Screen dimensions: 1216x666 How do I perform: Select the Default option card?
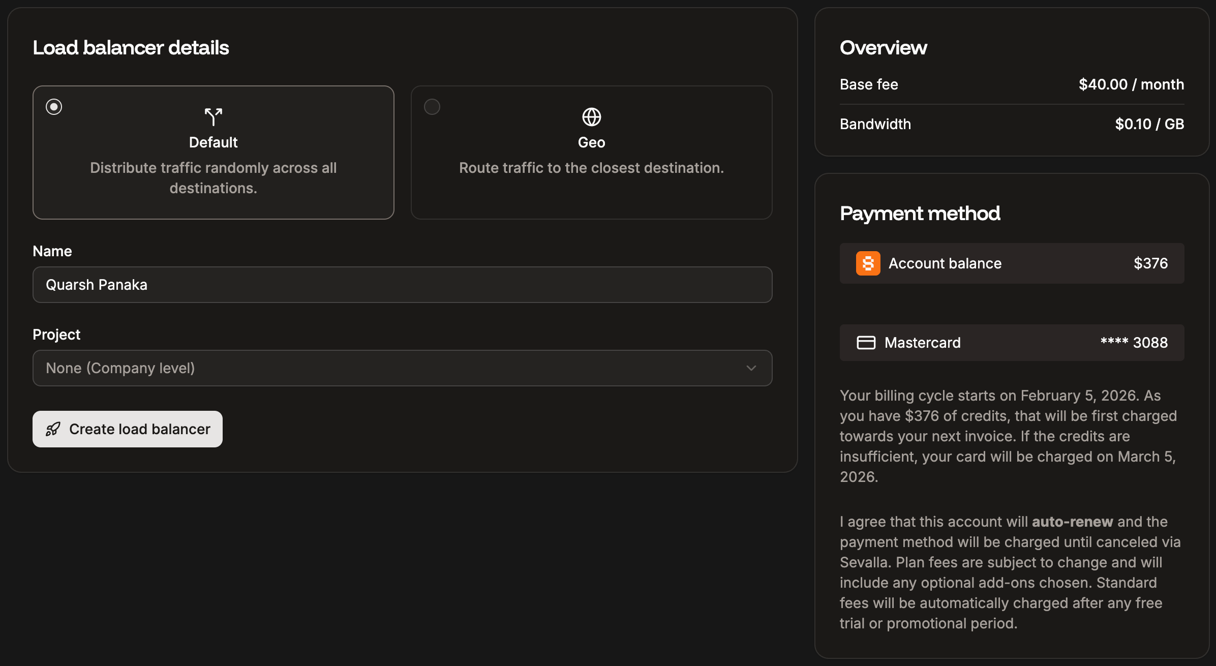213,153
